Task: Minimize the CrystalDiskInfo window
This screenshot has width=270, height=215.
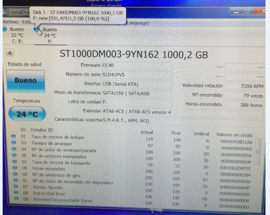Action: point(236,12)
